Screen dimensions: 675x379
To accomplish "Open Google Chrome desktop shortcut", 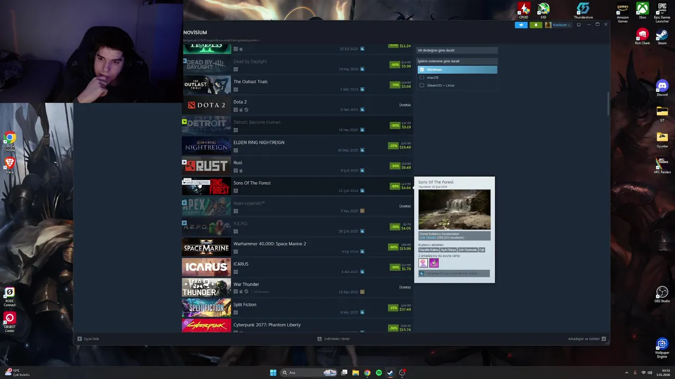I will point(9,142).
